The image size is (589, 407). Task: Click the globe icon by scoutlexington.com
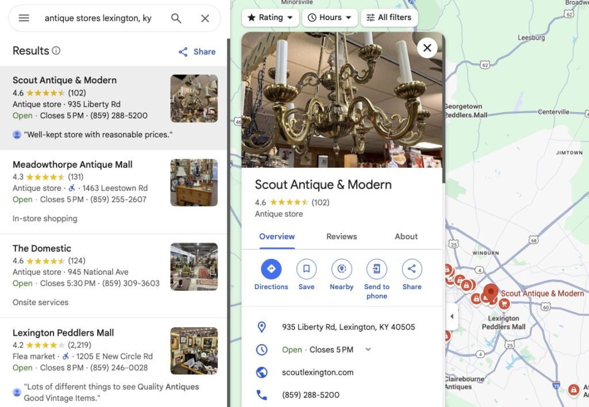[262, 373]
